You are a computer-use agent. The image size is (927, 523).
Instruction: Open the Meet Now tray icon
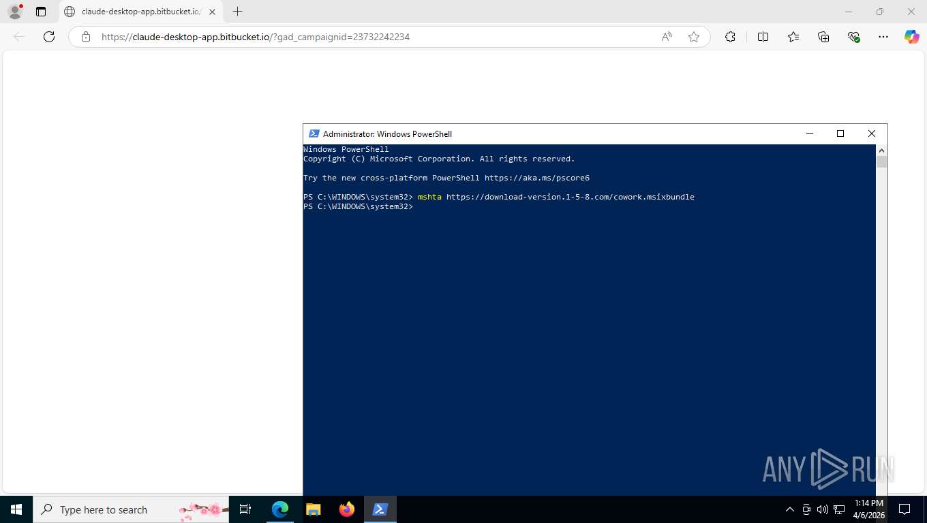806,509
